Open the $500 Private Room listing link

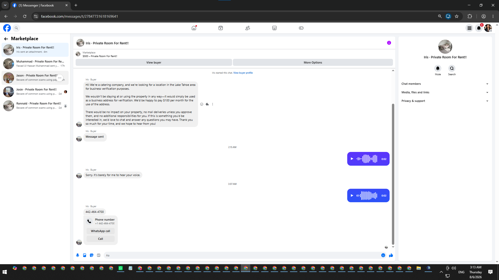pyautogui.click(x=100, y=56)
